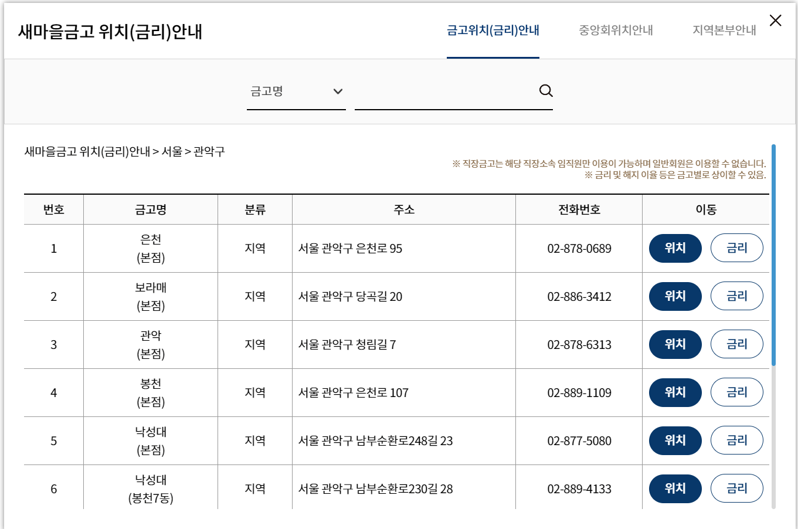Click the 이동 column header
The width and height of the screenshot is (798, 529).
[x=706, y=209]
